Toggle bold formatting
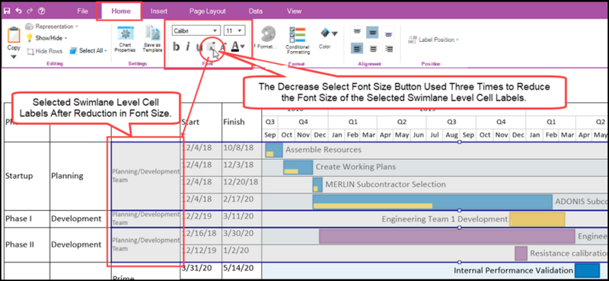Viewport: 609px width, 281px height. click(176, 47)
